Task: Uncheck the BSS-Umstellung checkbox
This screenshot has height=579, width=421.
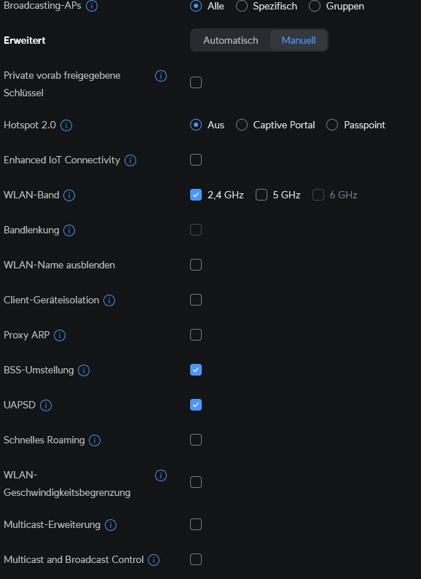Action: (x=196, y=370)
